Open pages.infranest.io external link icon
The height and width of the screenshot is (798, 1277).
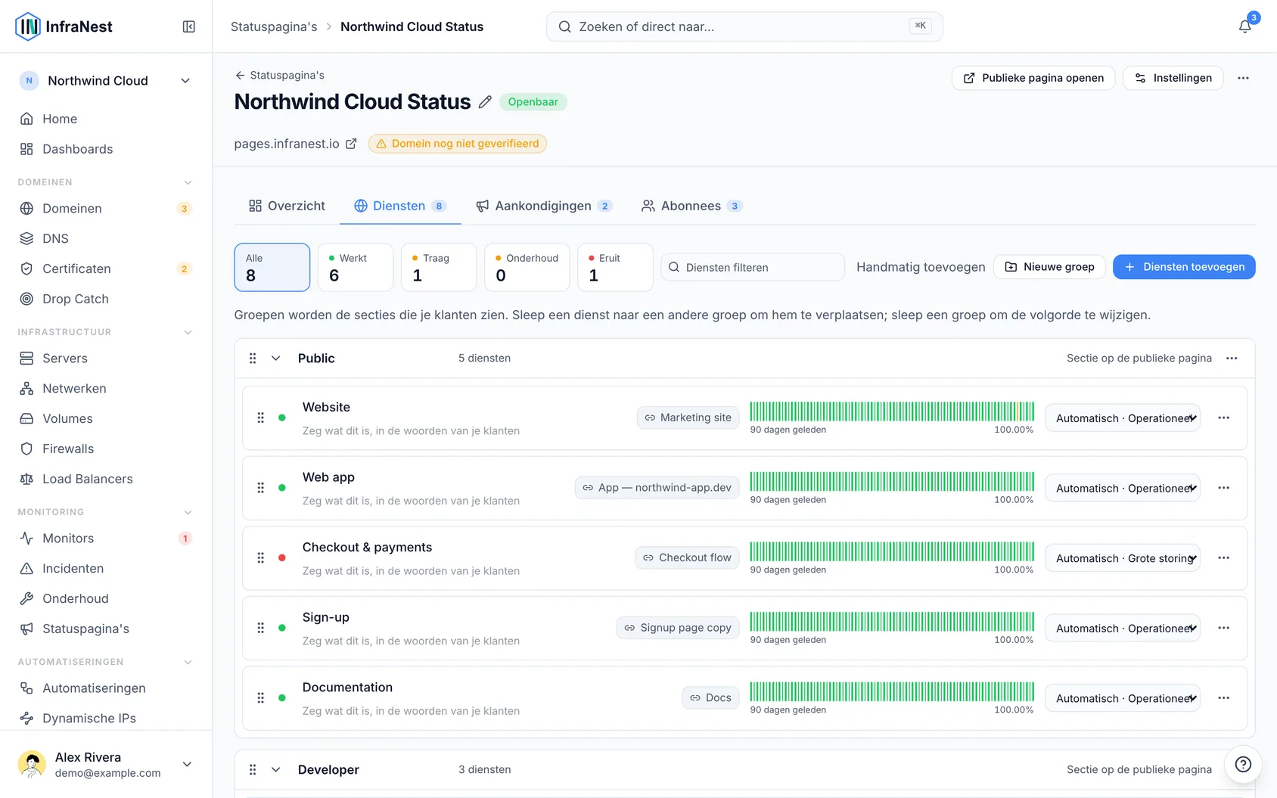coord(351,144)
